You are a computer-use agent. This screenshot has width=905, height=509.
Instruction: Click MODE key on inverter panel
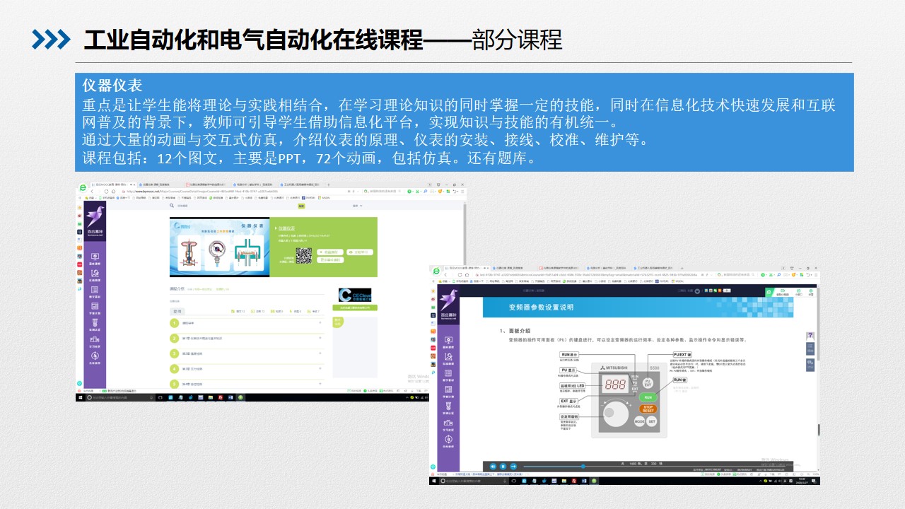pyautogui.click(x=639, y=421)
